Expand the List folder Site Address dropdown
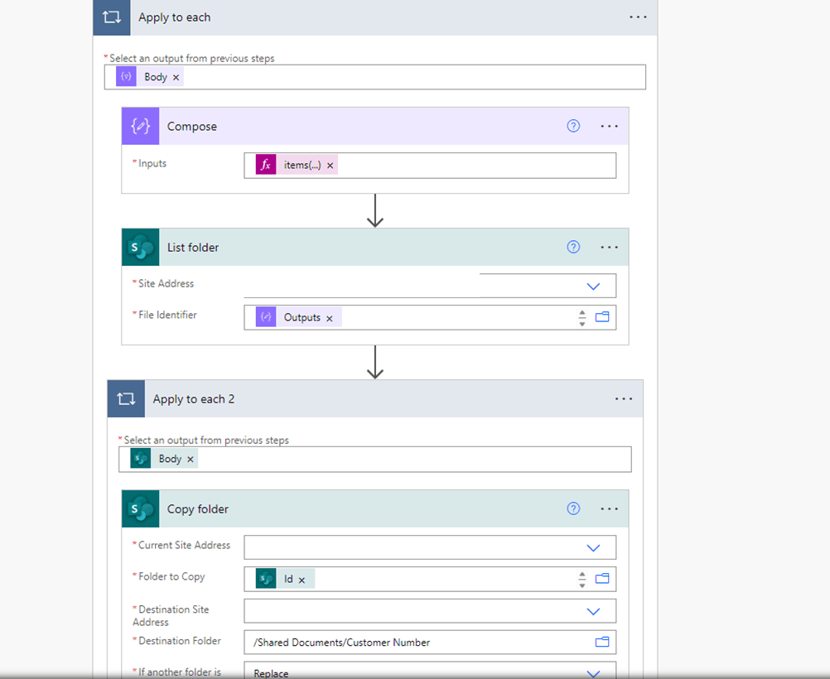 tap(593, 287)
